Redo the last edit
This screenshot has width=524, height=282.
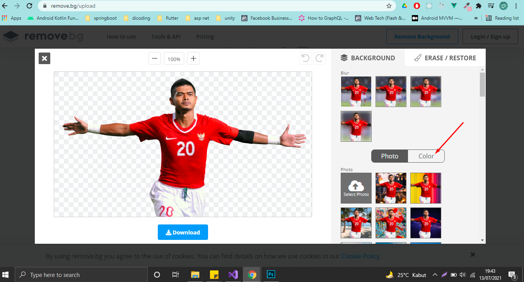[x=319, y=58]
